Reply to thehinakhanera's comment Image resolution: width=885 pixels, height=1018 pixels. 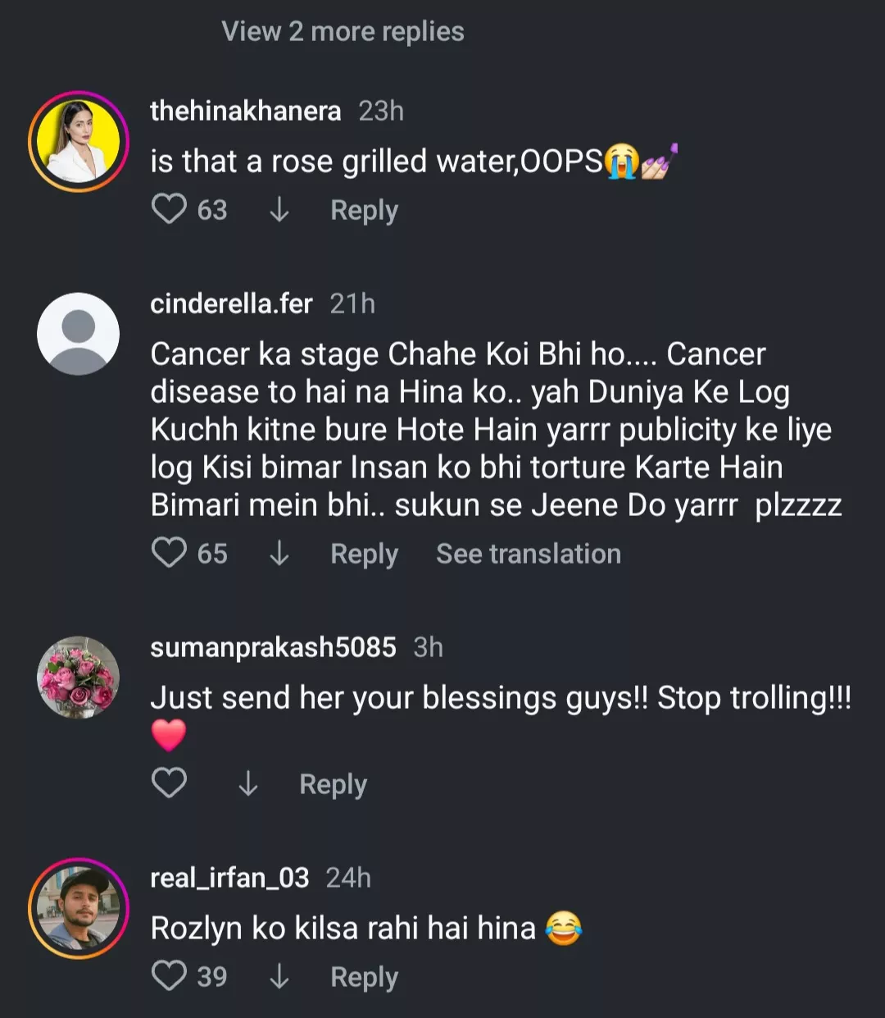click(x=364, y=210)
